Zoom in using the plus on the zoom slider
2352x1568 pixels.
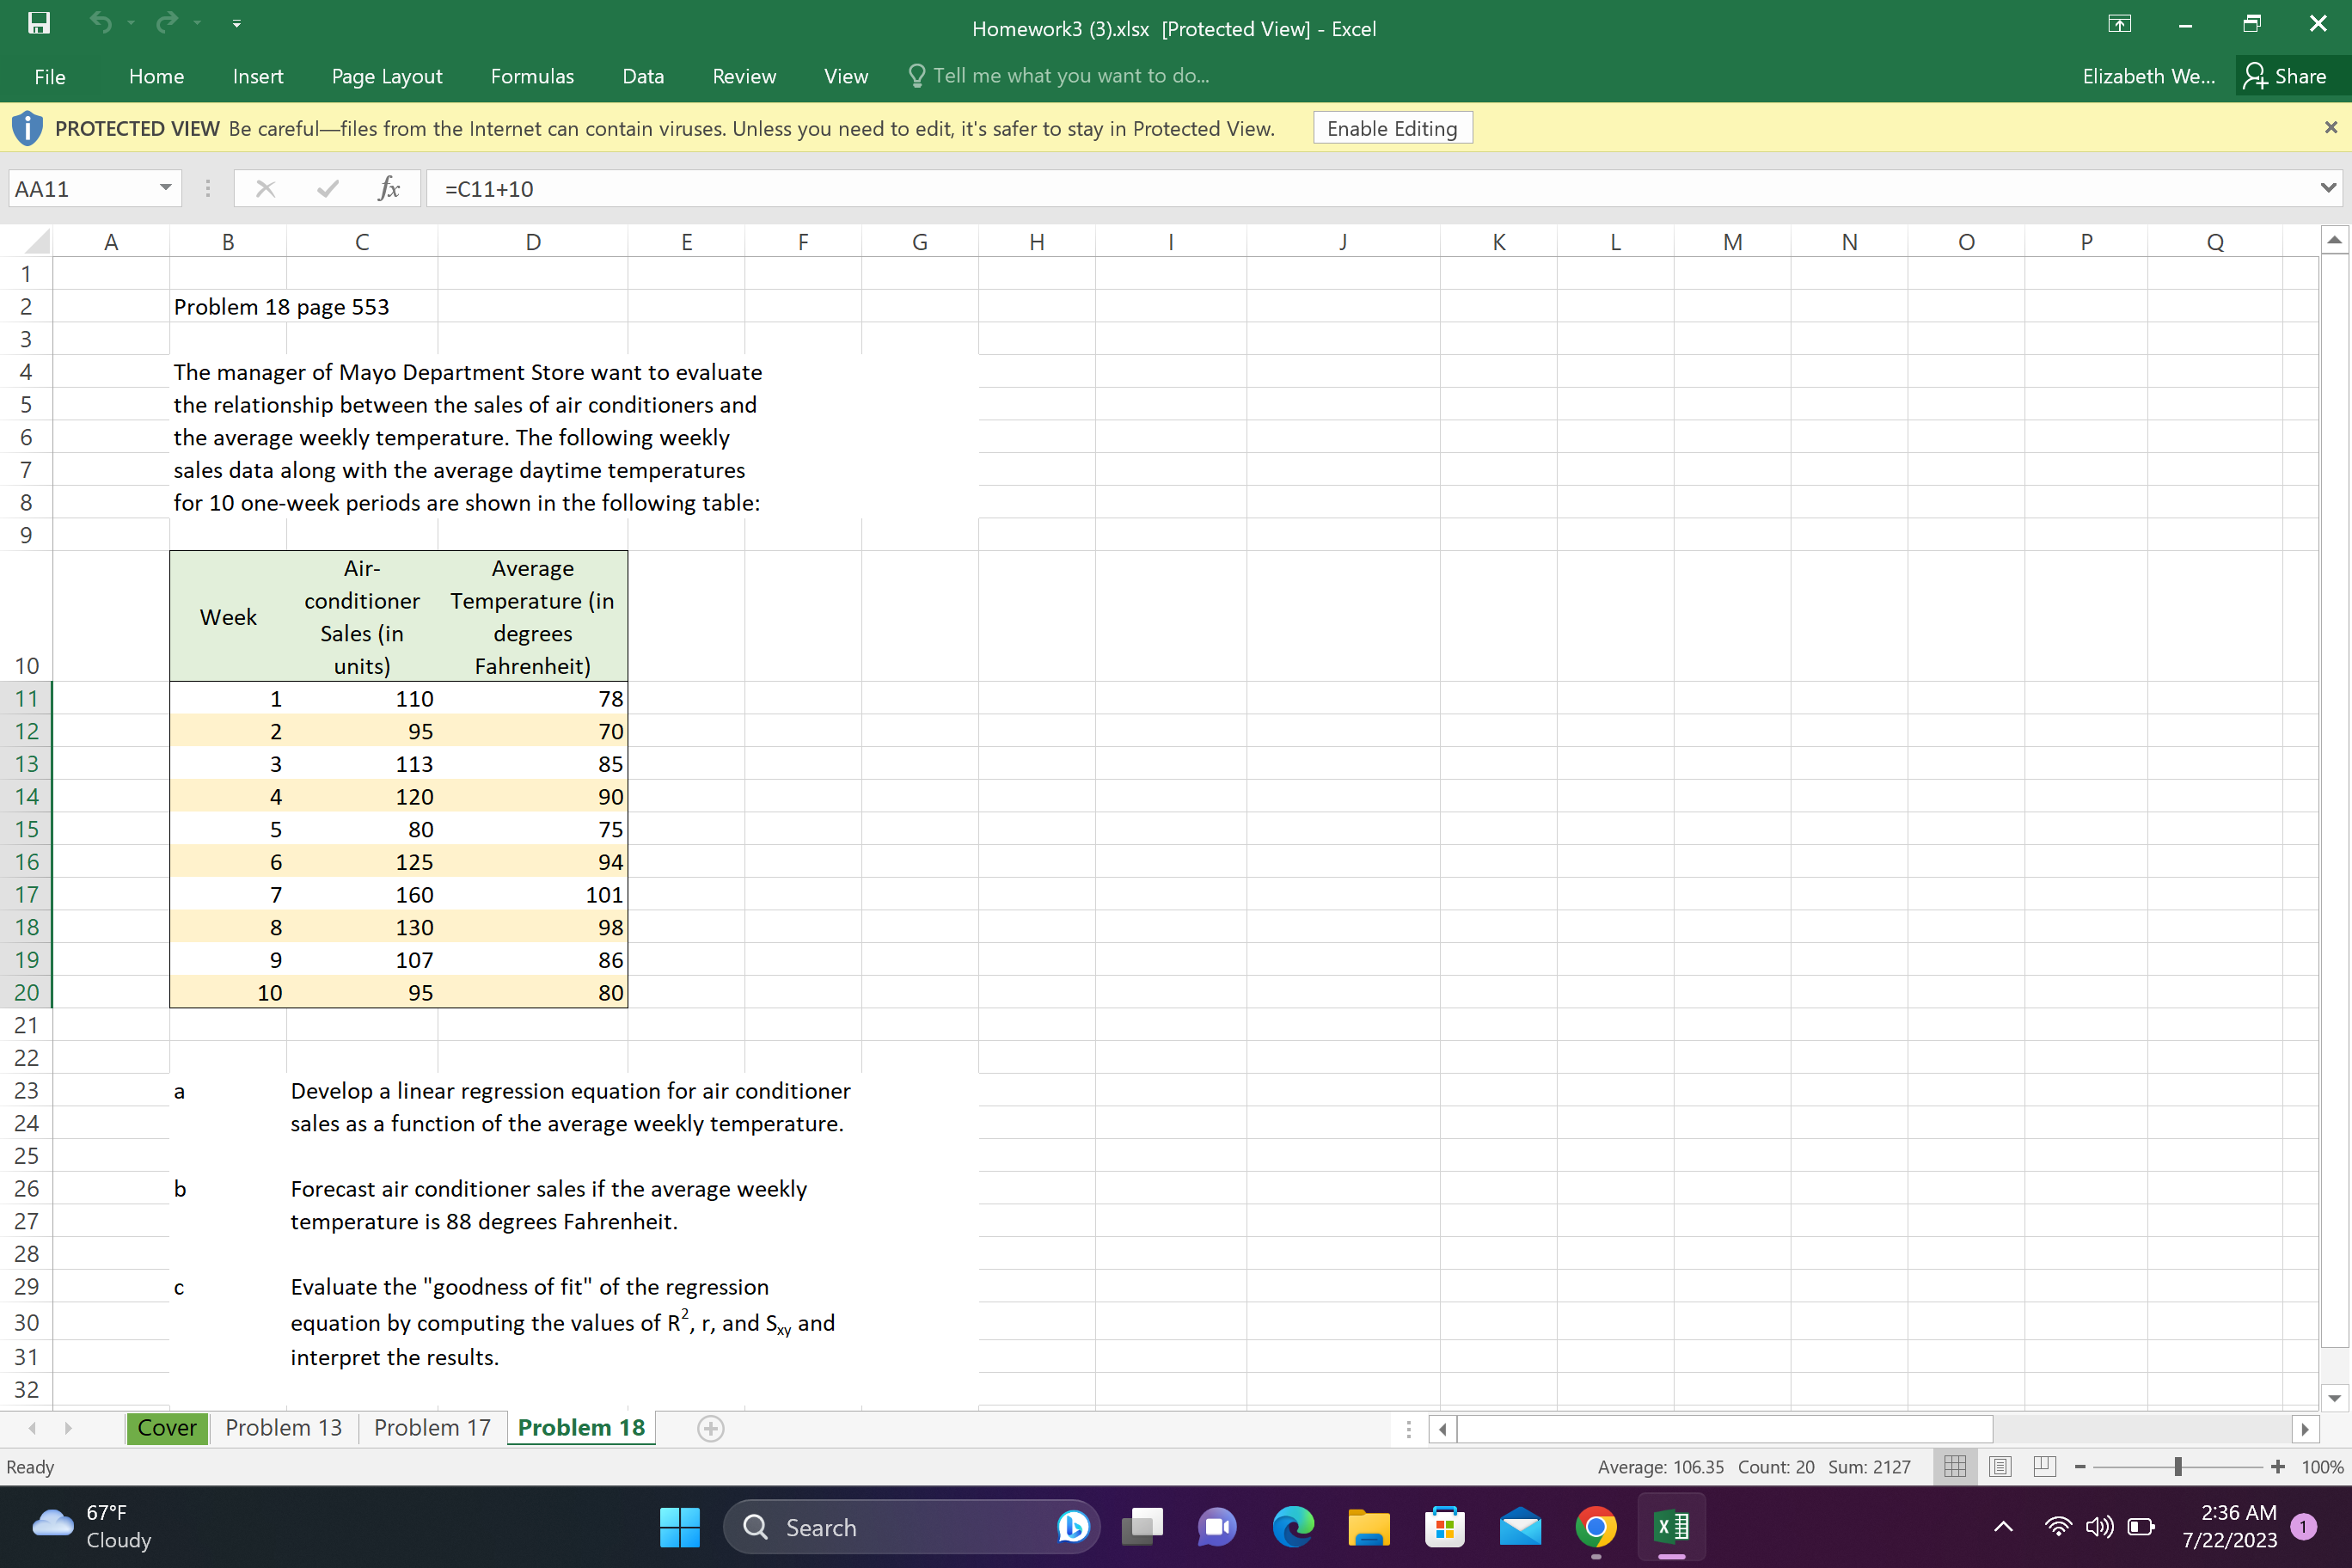click(2278, 1466)
